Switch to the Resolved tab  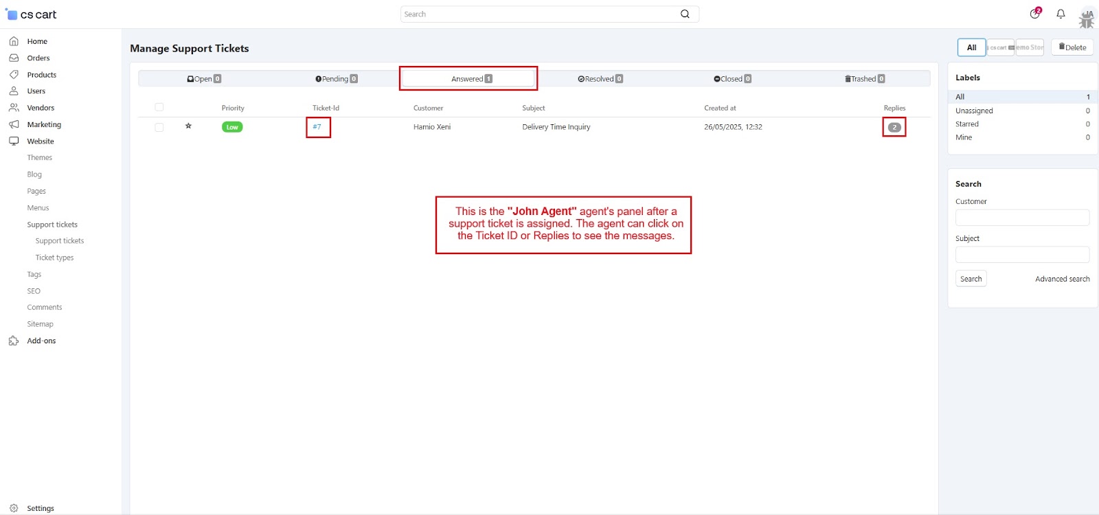600,79
